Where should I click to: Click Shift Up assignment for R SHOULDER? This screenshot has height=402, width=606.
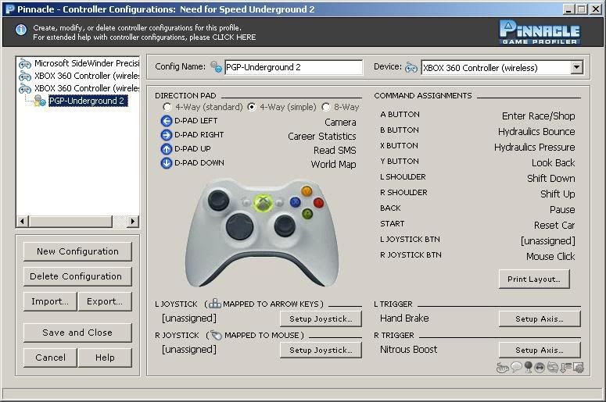[x=558, y=194]
